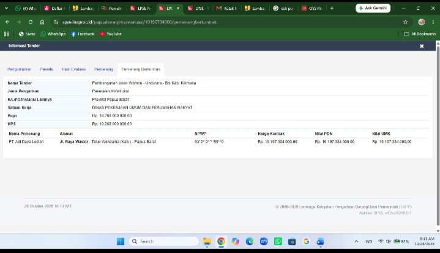Expand the tab search chevron
The width and height of the screenshot is (440, 253).
(x=7, y=9)
